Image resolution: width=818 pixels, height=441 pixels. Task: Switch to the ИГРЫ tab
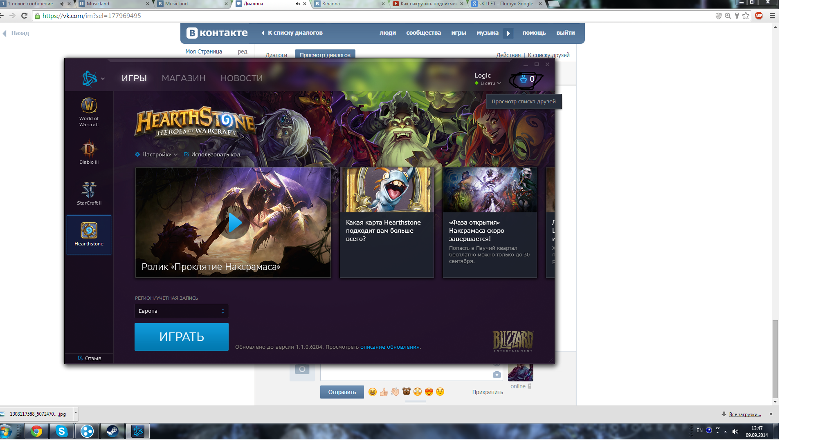(x=134, y=78)
